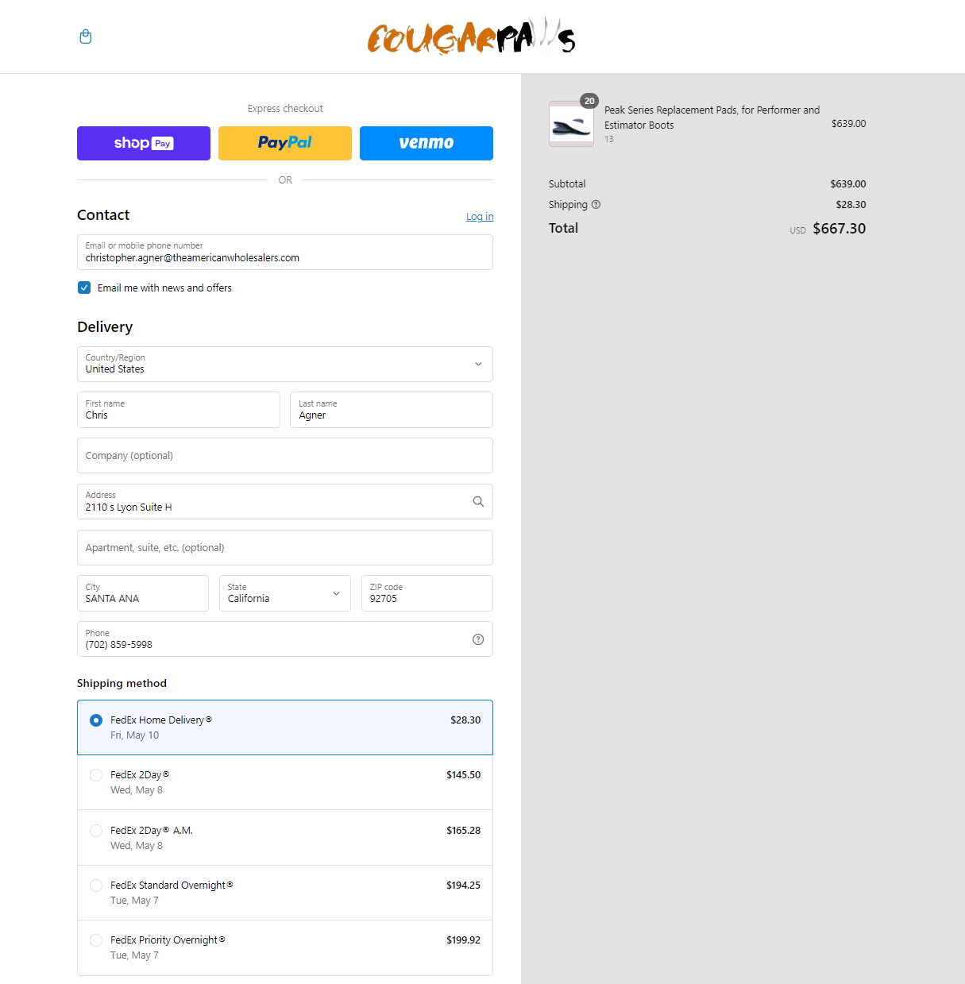Open the shopping bag cart icon
Image resolution: width=965 pixels, height=984 pixels.
(x=86, y=37)
